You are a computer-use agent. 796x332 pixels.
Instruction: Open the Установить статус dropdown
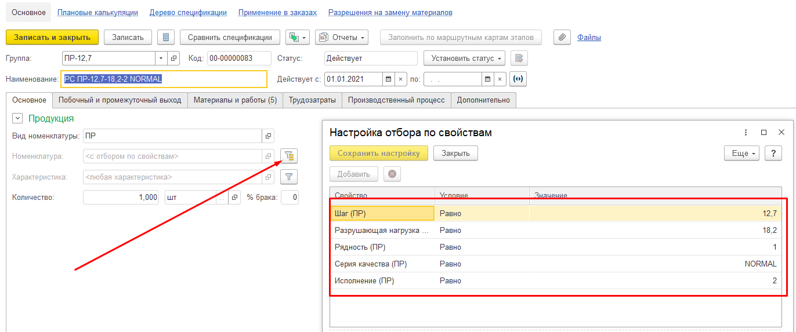[x=465, y=58]
